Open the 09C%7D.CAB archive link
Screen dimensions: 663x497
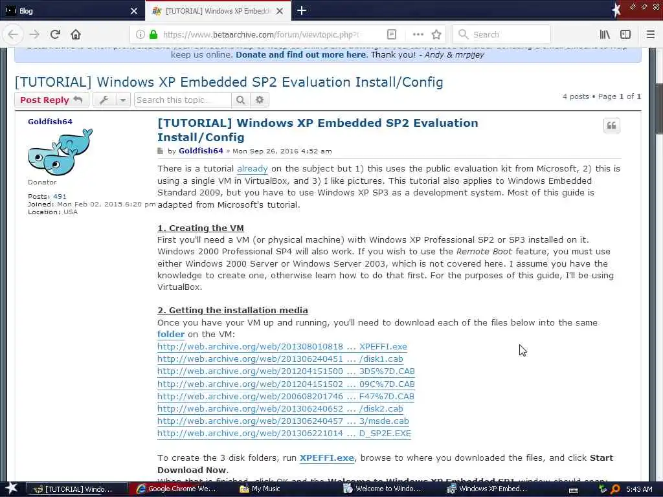point(286,384)
